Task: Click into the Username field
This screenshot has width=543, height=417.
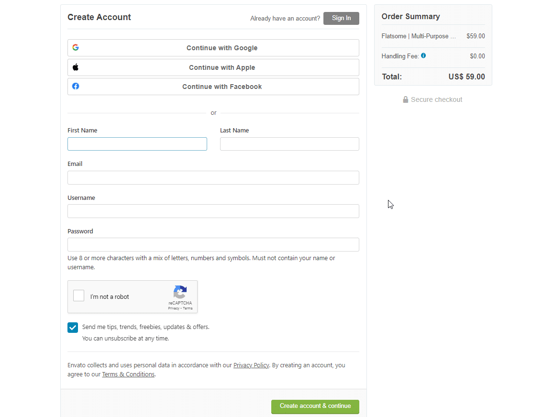Action: coord(213,211)
